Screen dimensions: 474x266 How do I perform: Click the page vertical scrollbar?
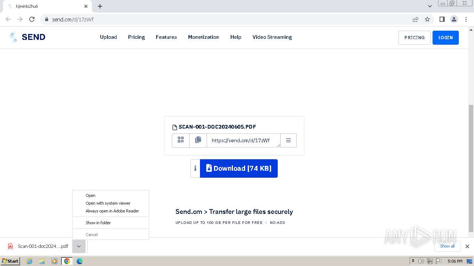(x=471, y=168)
